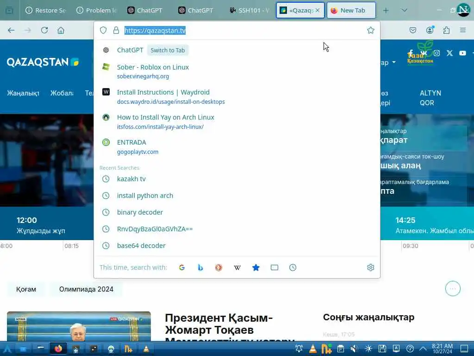Bookmark this page with the star icon
The height and width of the screenshot is (356, 474).
coord(371,30)
